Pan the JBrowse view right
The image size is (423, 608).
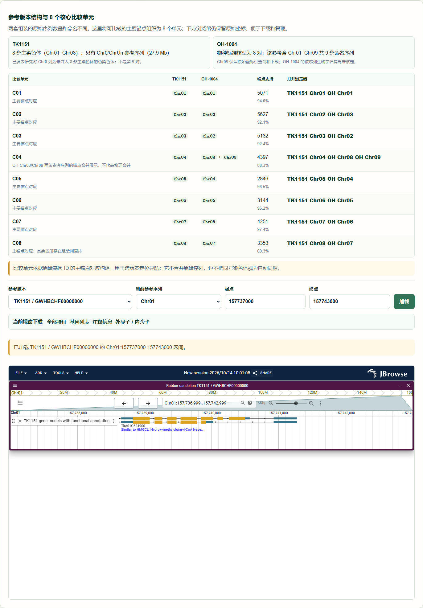click(x=148, y=403)
